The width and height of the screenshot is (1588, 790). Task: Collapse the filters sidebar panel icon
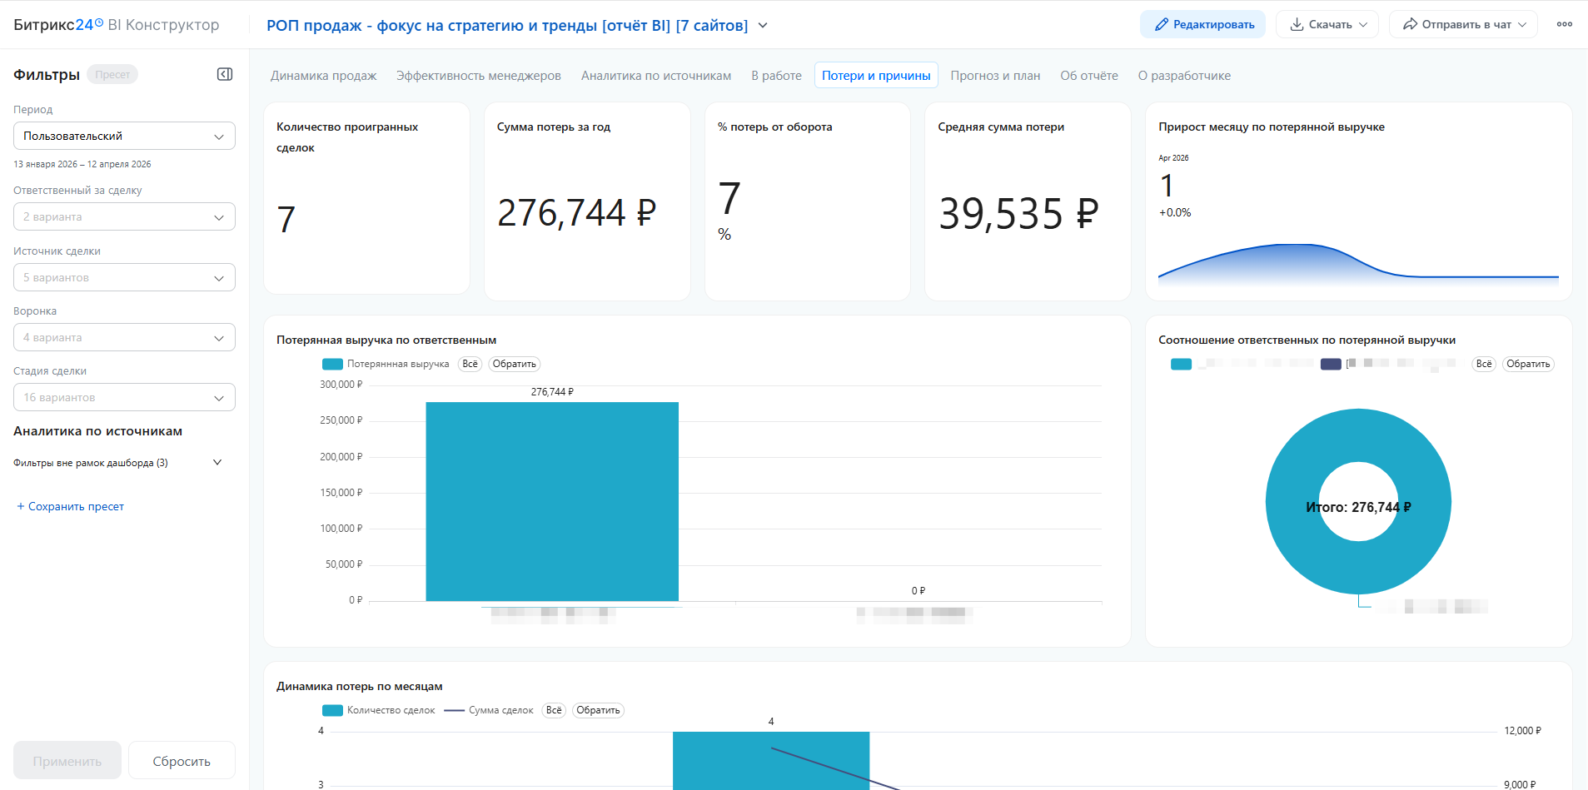pos(225,75)
